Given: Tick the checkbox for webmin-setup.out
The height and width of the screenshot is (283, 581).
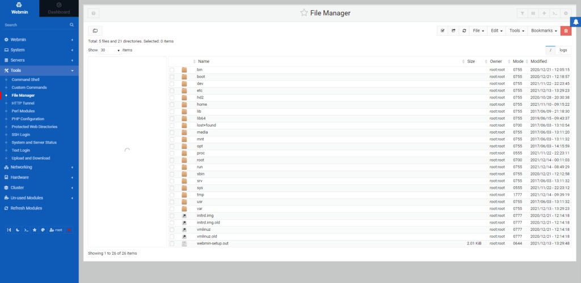Looking at the screenshot, I should pyautogui.click(x=172, y=243).
